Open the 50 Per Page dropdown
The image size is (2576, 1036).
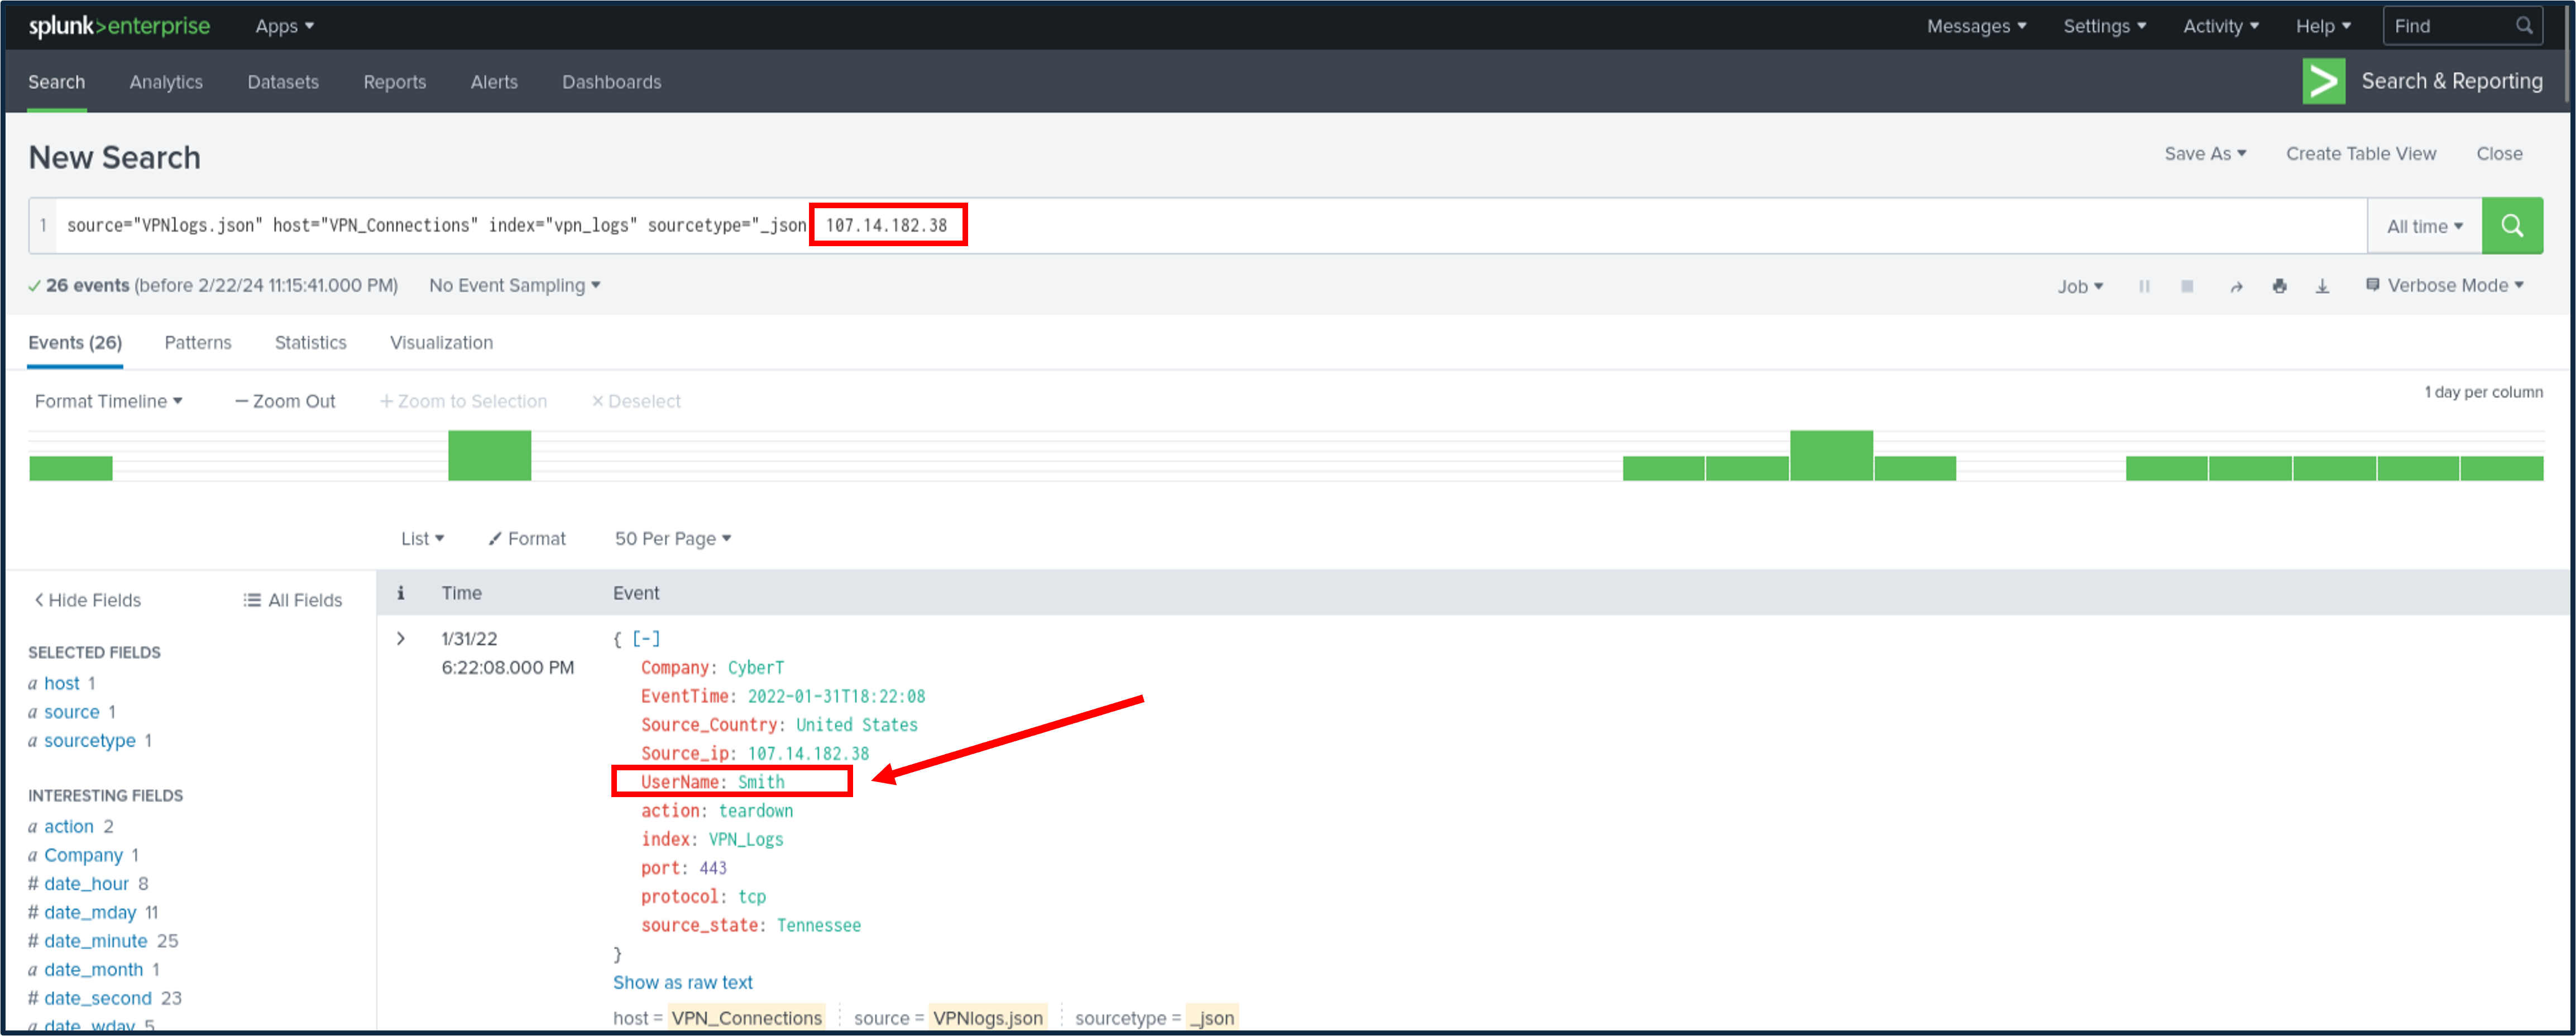pyautogui.click(x=672, y=539)
